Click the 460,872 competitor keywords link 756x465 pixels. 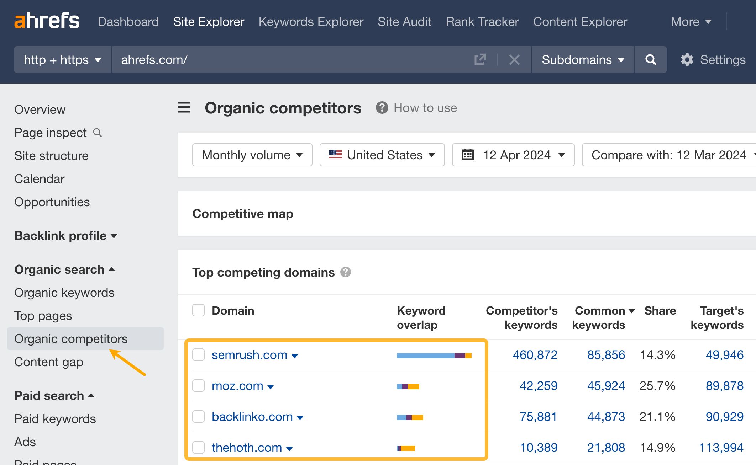(x=535, y=354)
